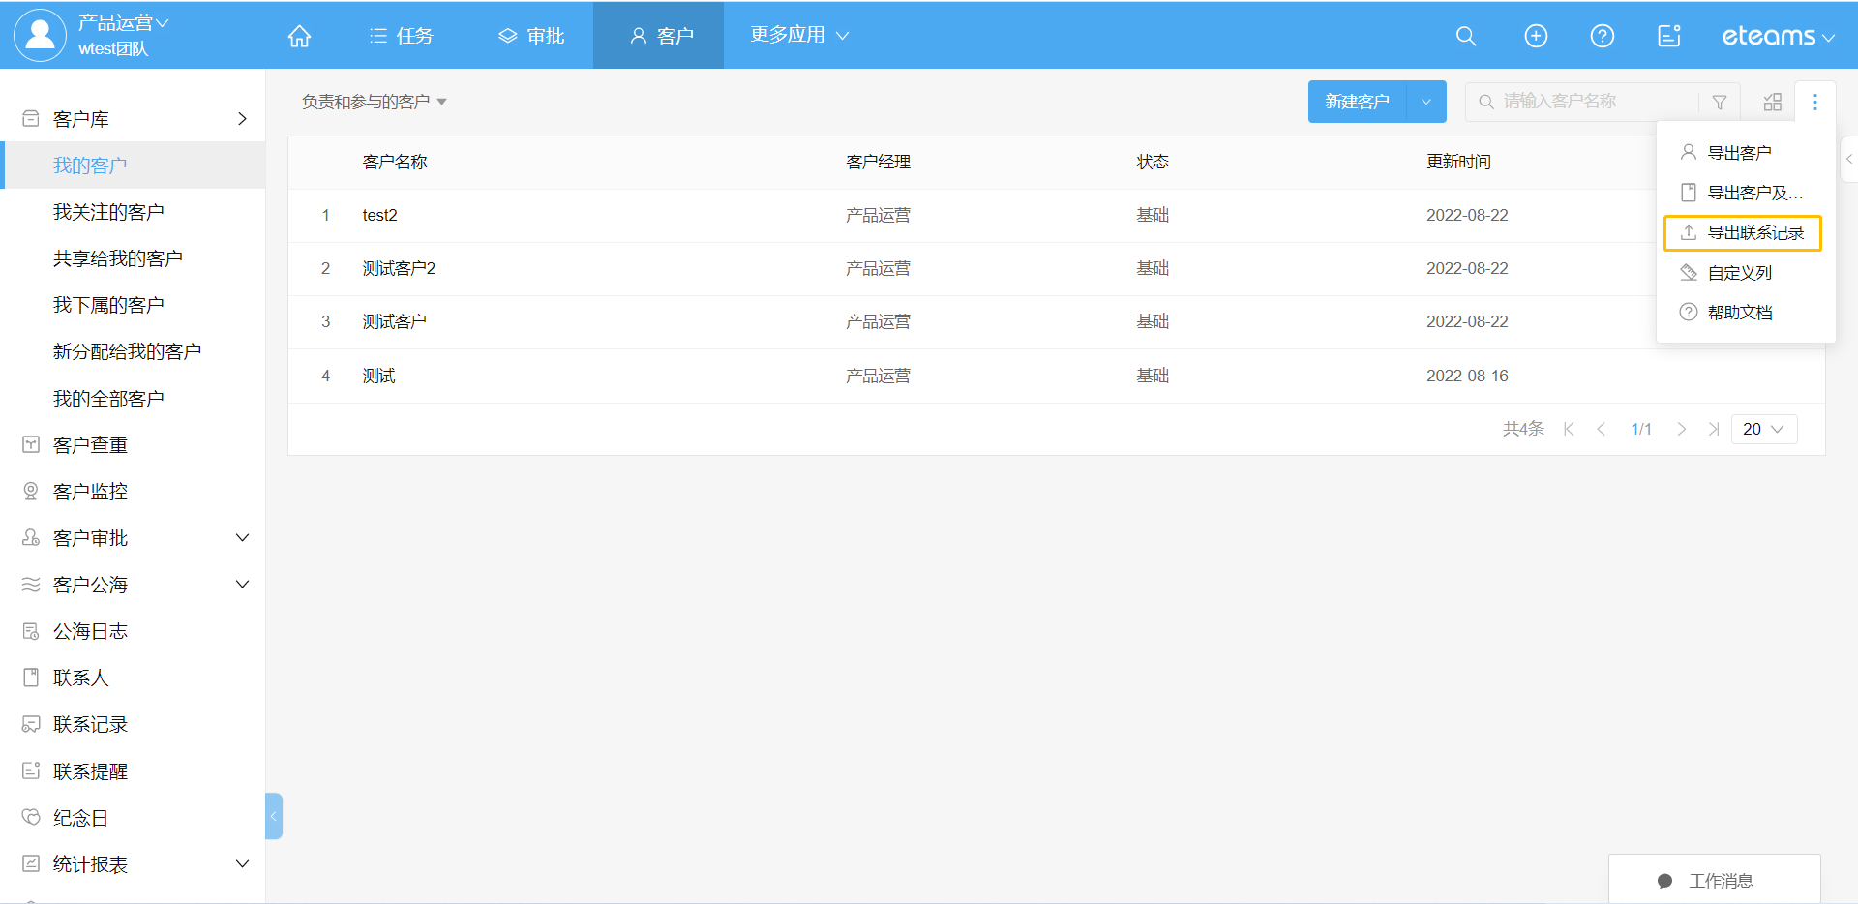The width and height of the screenshot is (1858, 904).
Task: Open the 新建客户 dropdown arrow
Action: (x=1425, y=102)
